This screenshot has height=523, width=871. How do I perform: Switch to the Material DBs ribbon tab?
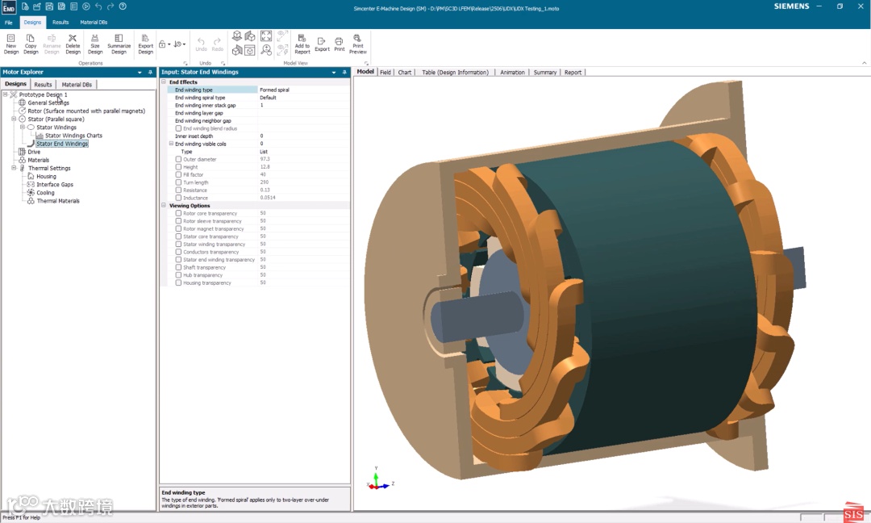pos(94,23)
